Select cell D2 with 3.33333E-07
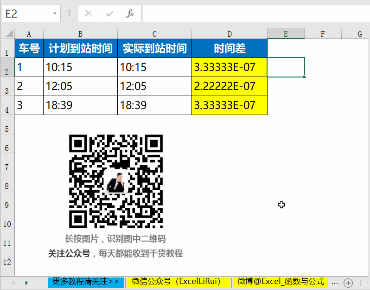The width and height of the screenshot is (370, 290). [230, 67]
